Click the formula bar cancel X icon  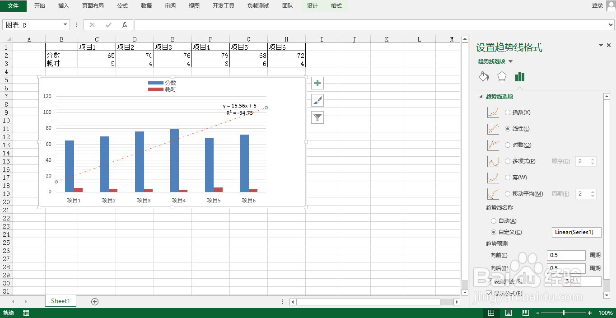(92, 25)
